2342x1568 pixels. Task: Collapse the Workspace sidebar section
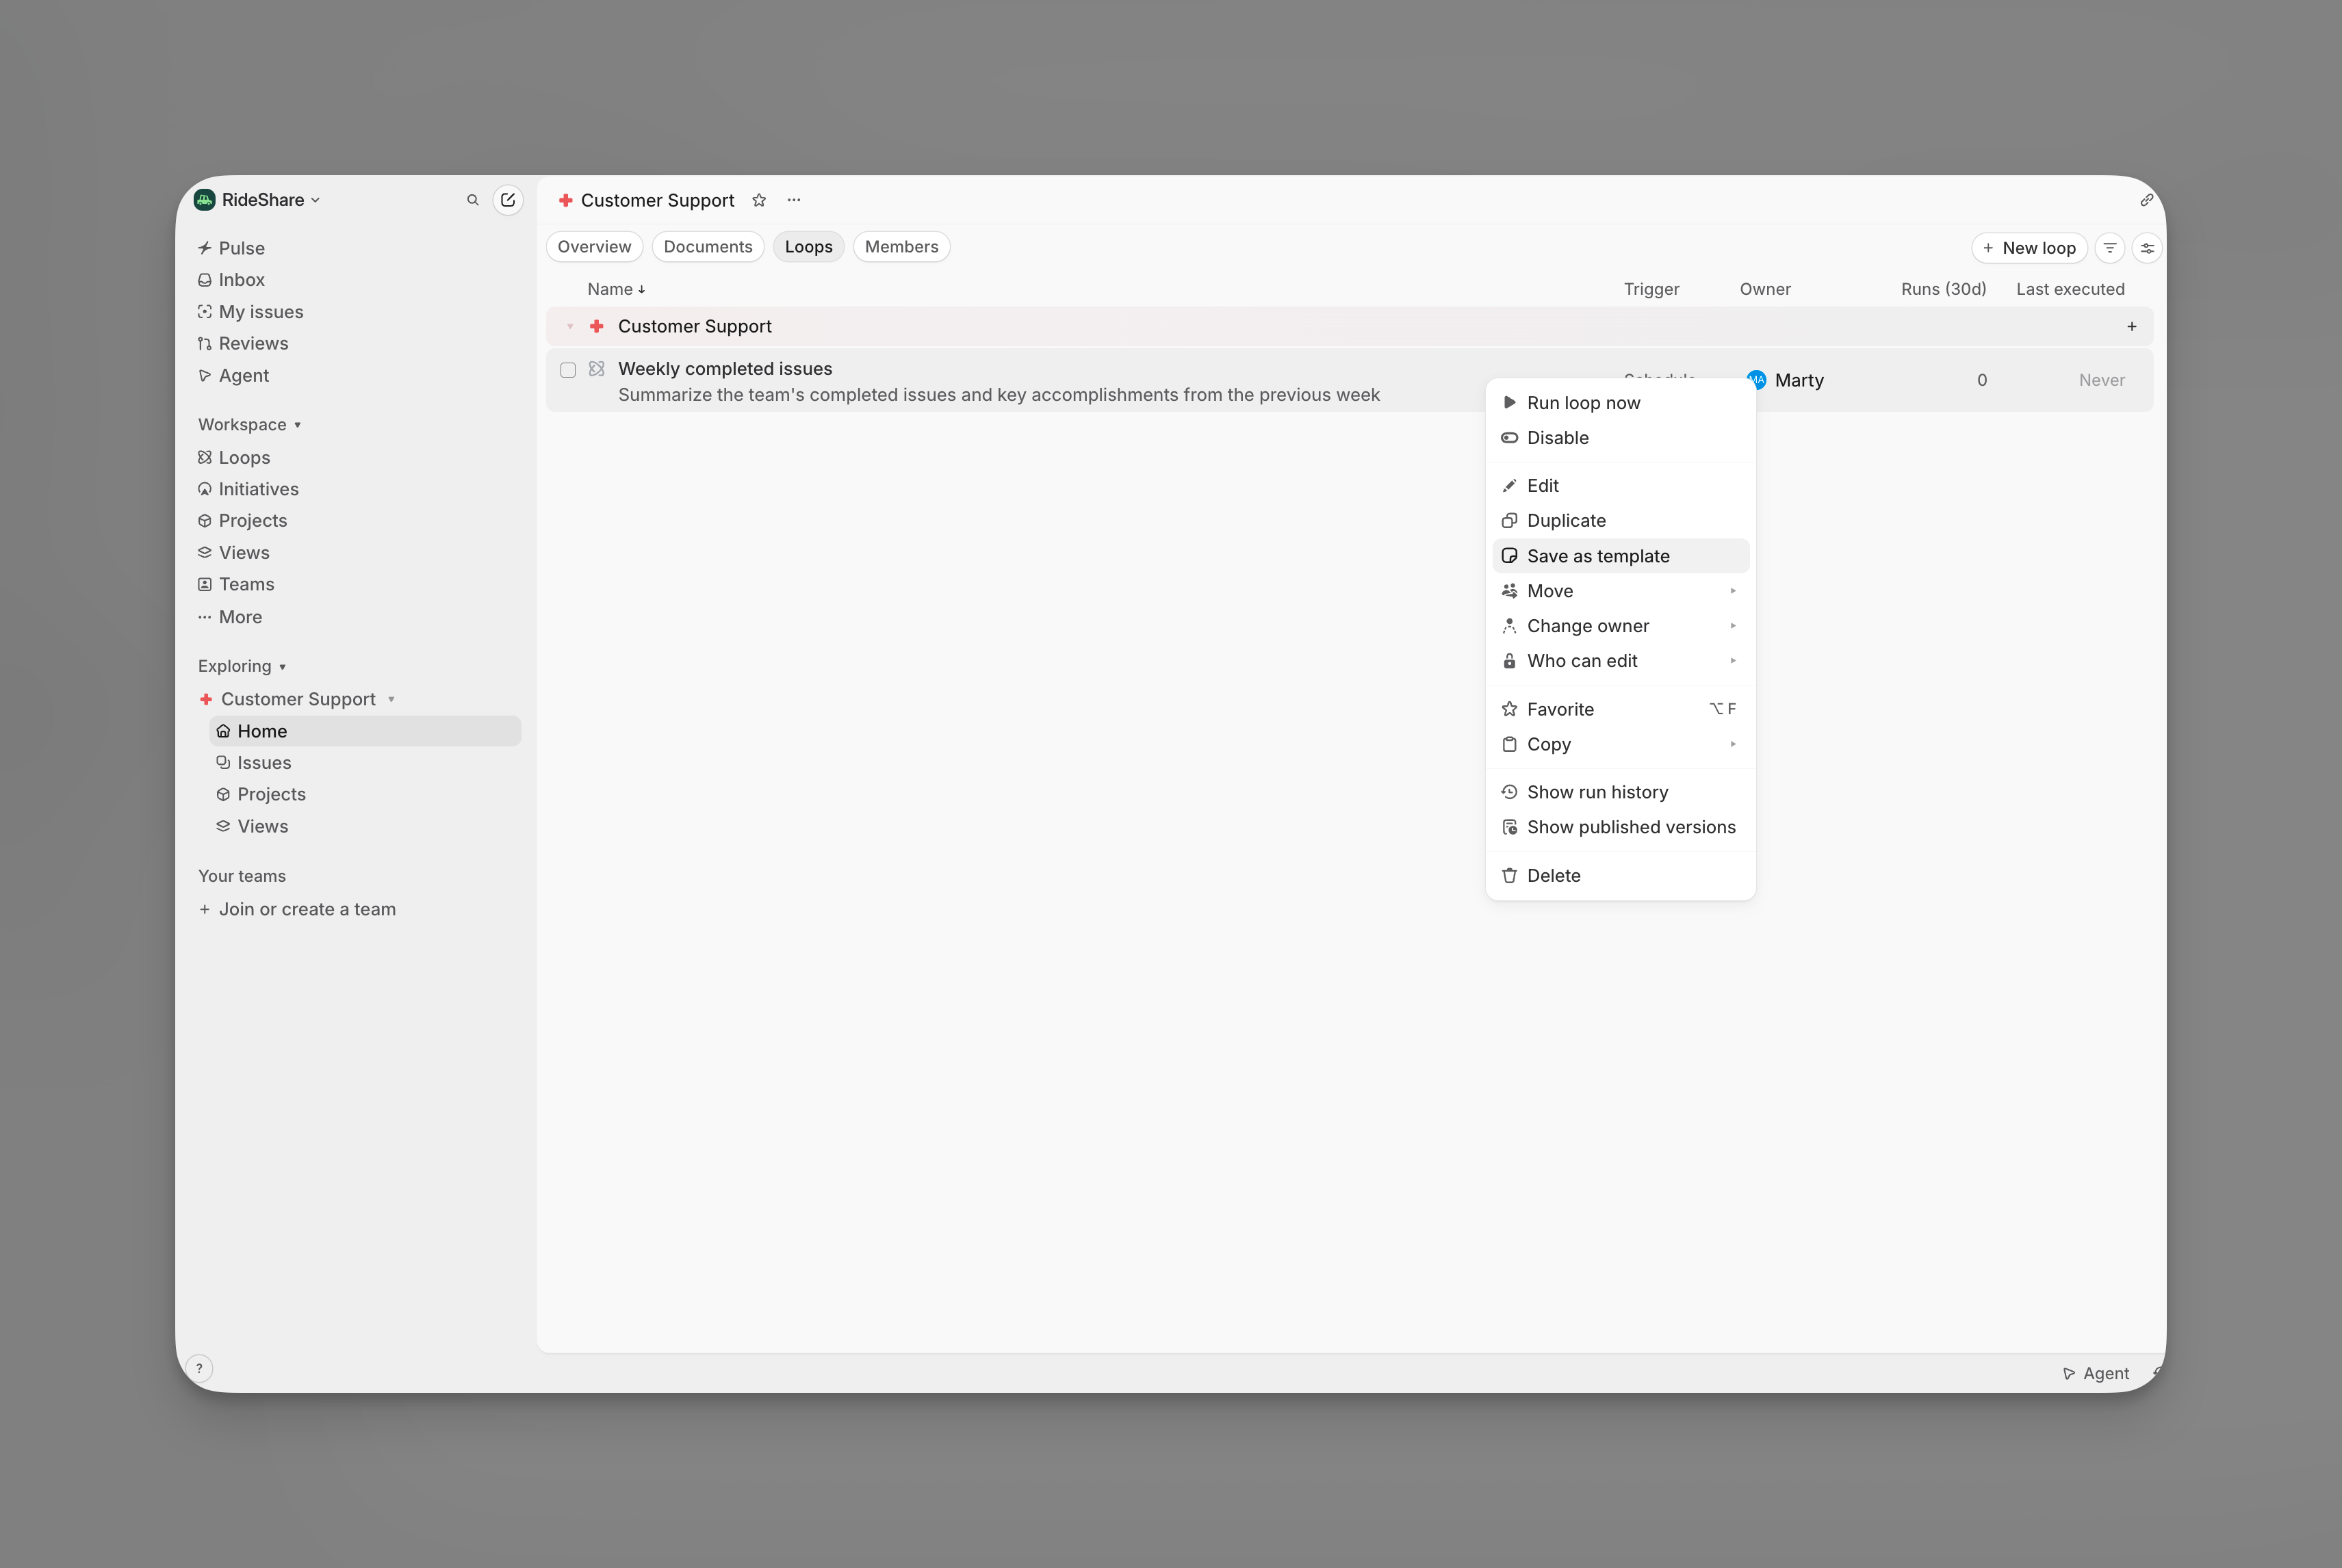pos(249,425)
